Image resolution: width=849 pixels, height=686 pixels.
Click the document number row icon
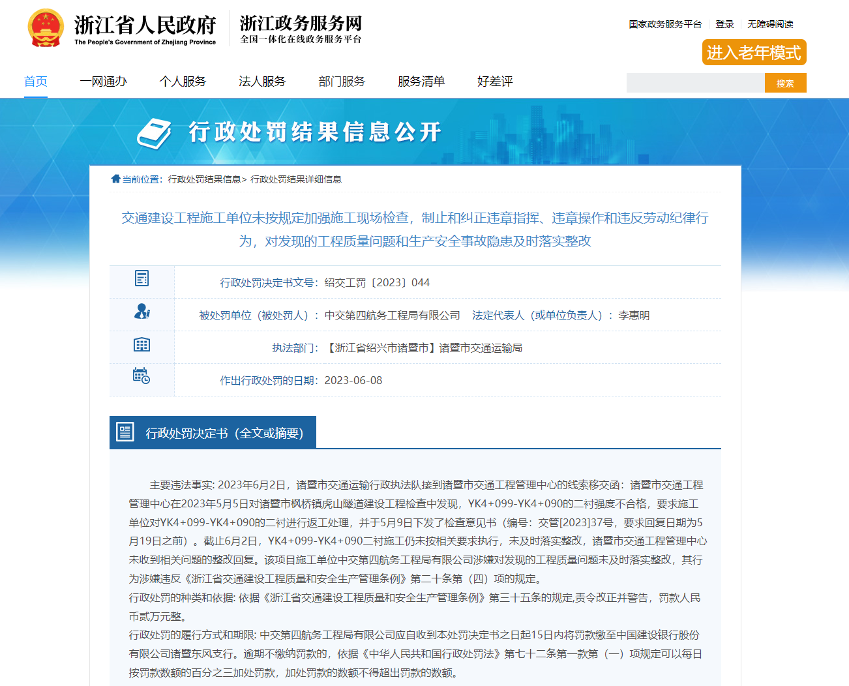141,278
